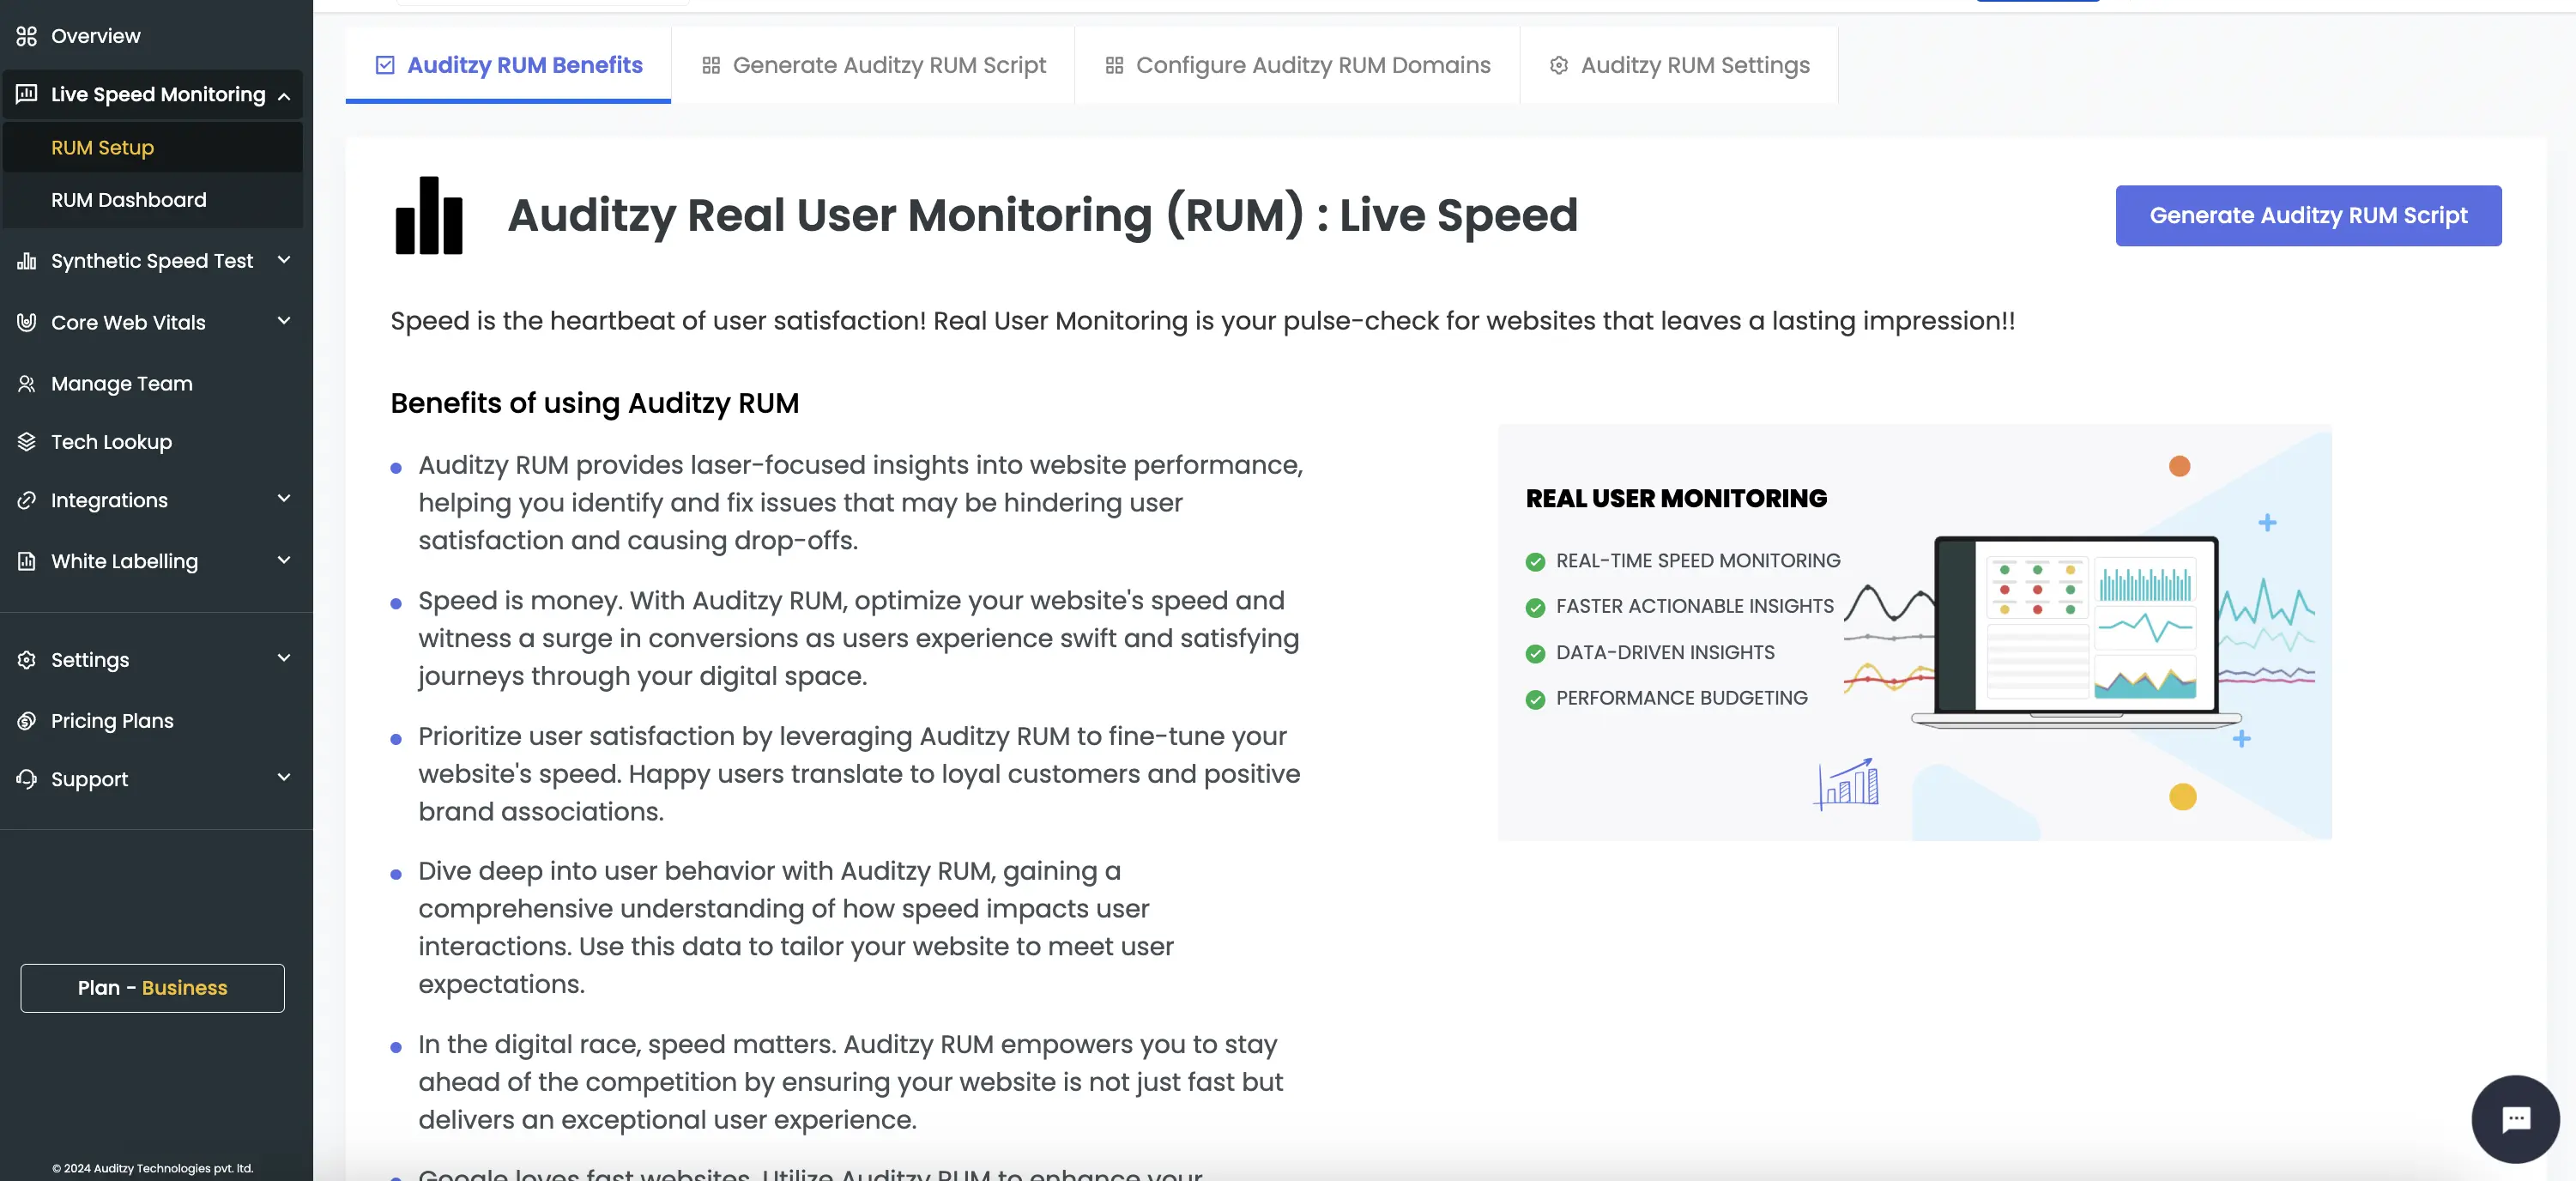Click the Live Speed Monitoring icon
The width and height of the screenshot is (2576, 1181).
click(27, 94)
